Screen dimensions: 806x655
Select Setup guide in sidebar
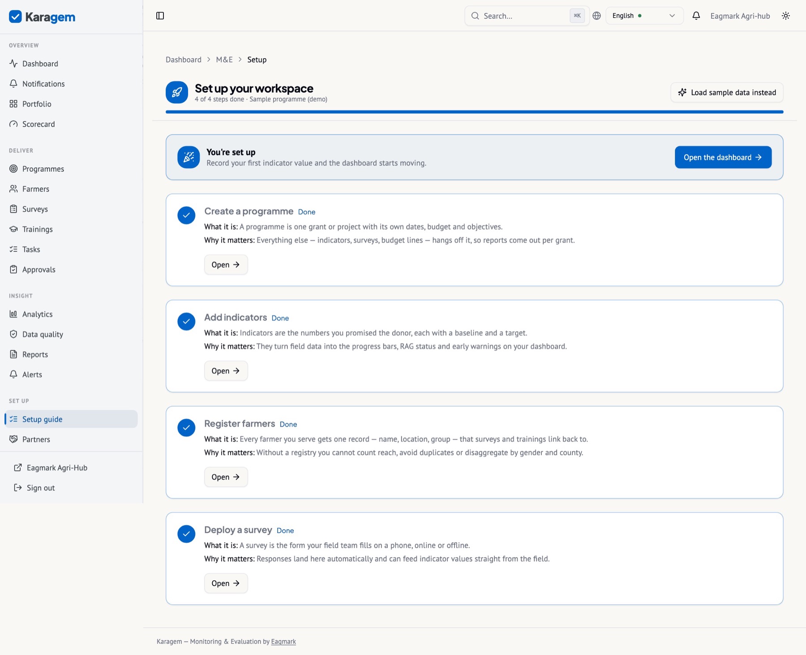(x=71, y=419)
